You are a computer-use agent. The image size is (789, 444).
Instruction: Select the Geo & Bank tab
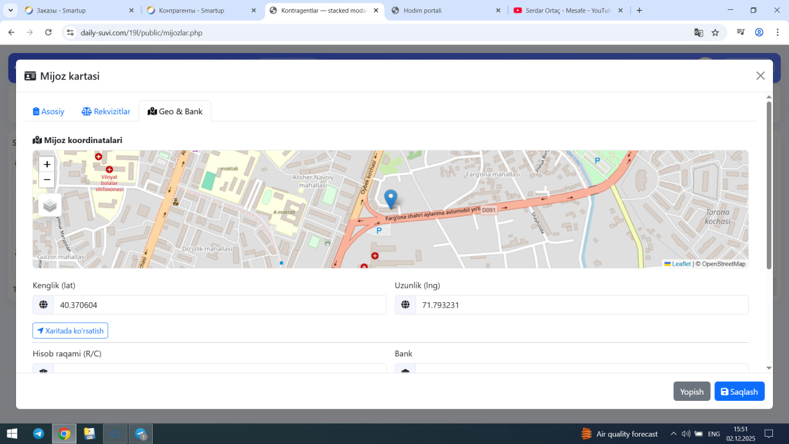point(175,112)
